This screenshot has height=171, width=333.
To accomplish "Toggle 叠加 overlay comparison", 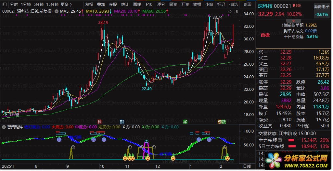I will click(101, 5).
